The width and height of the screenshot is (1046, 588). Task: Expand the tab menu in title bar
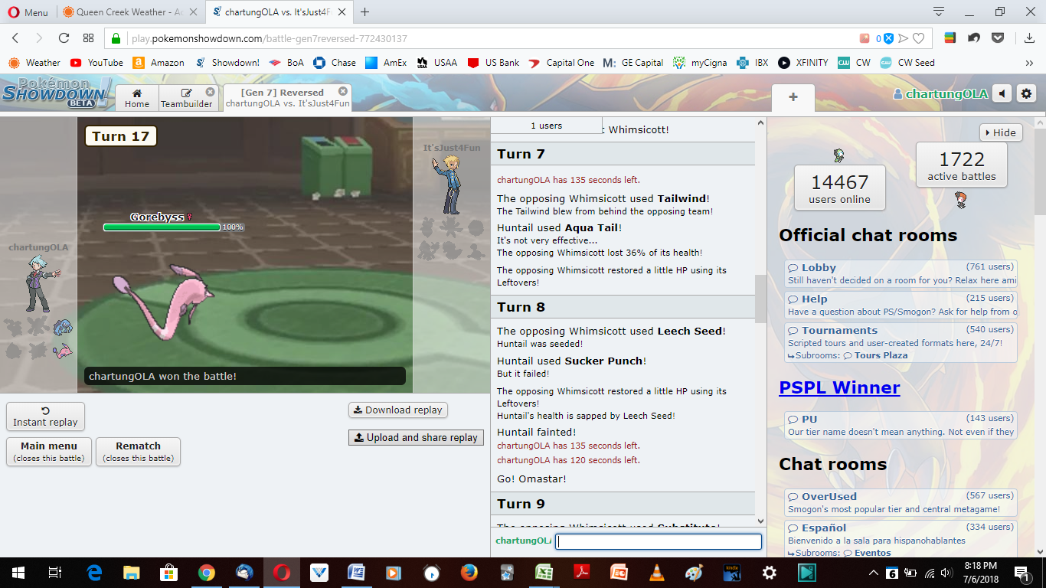[x=939, y=11]
